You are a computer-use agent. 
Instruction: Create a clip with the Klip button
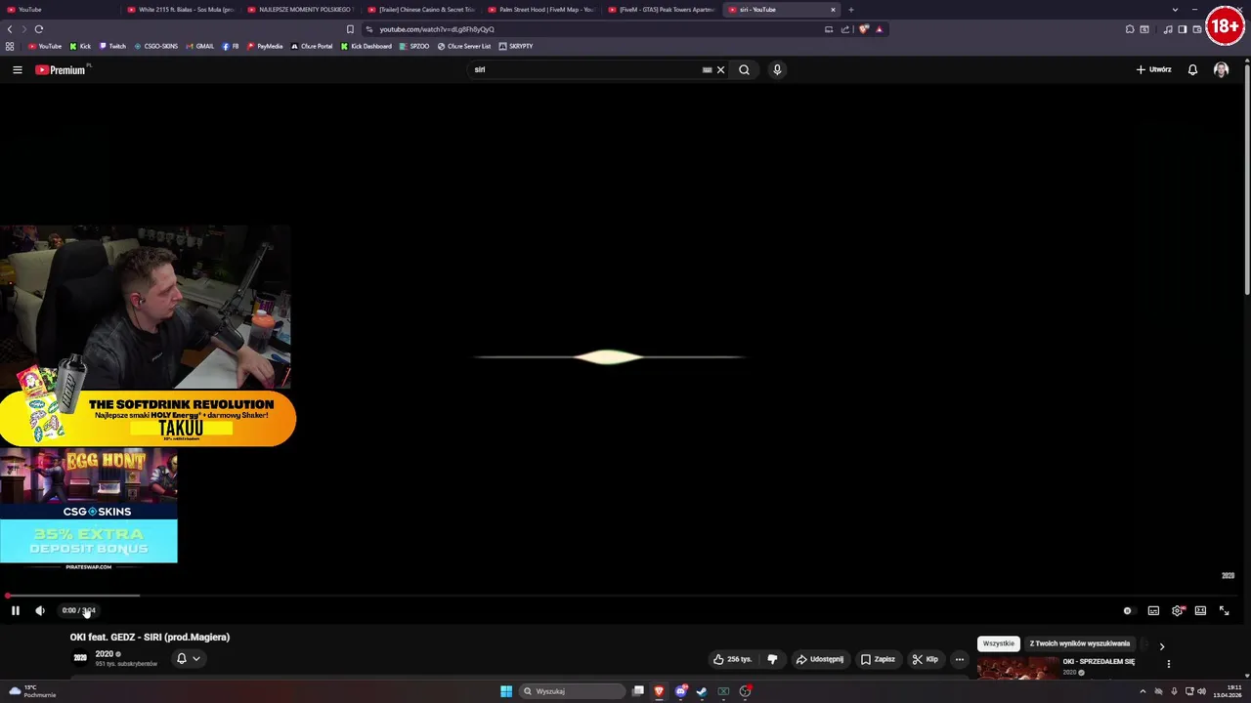tap(925, 659)
